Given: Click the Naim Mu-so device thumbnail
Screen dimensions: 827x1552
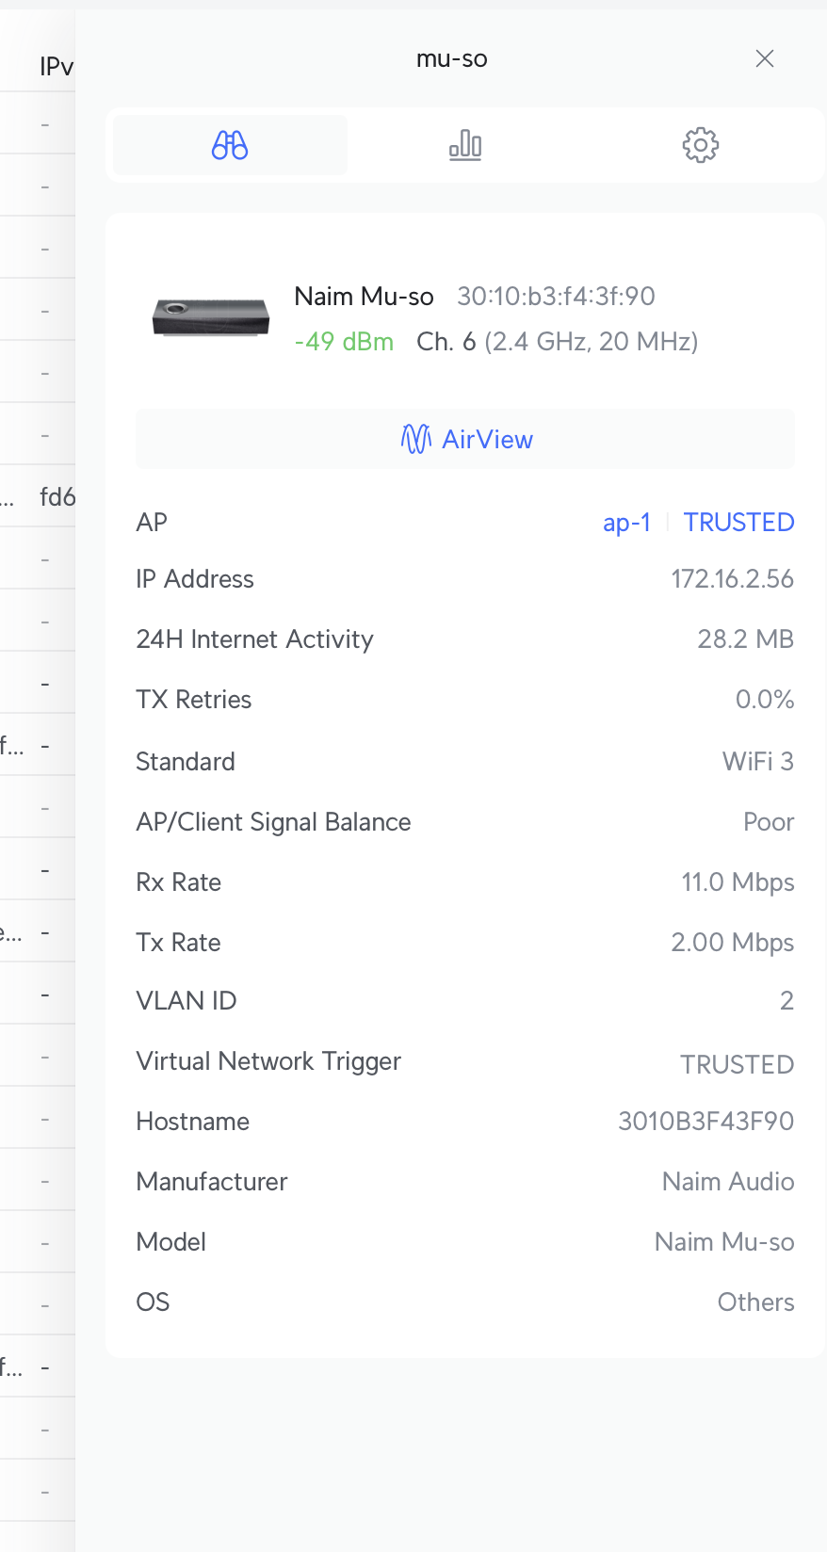Looking at the screenshot, I should point(211,317).
